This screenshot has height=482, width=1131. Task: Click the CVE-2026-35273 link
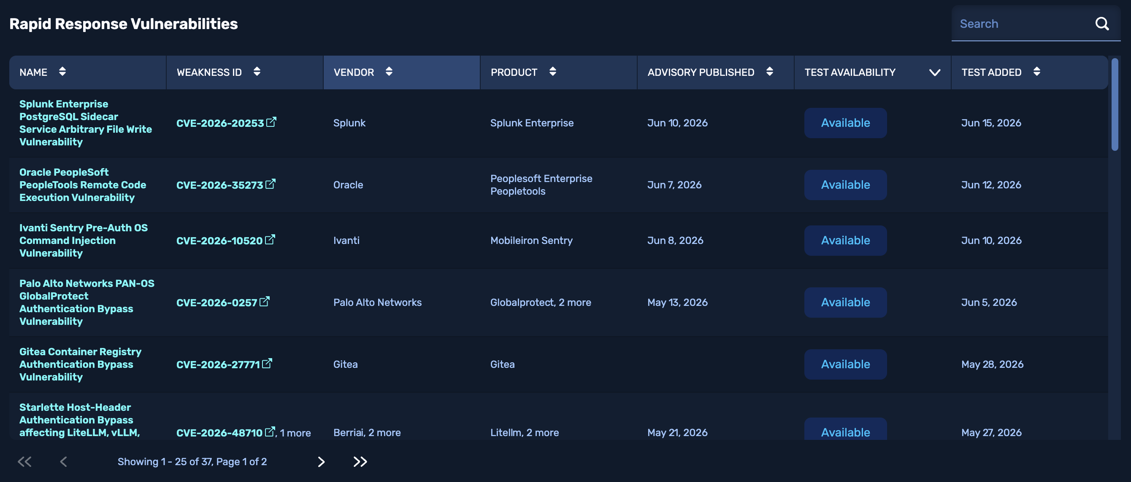[219, 185]
